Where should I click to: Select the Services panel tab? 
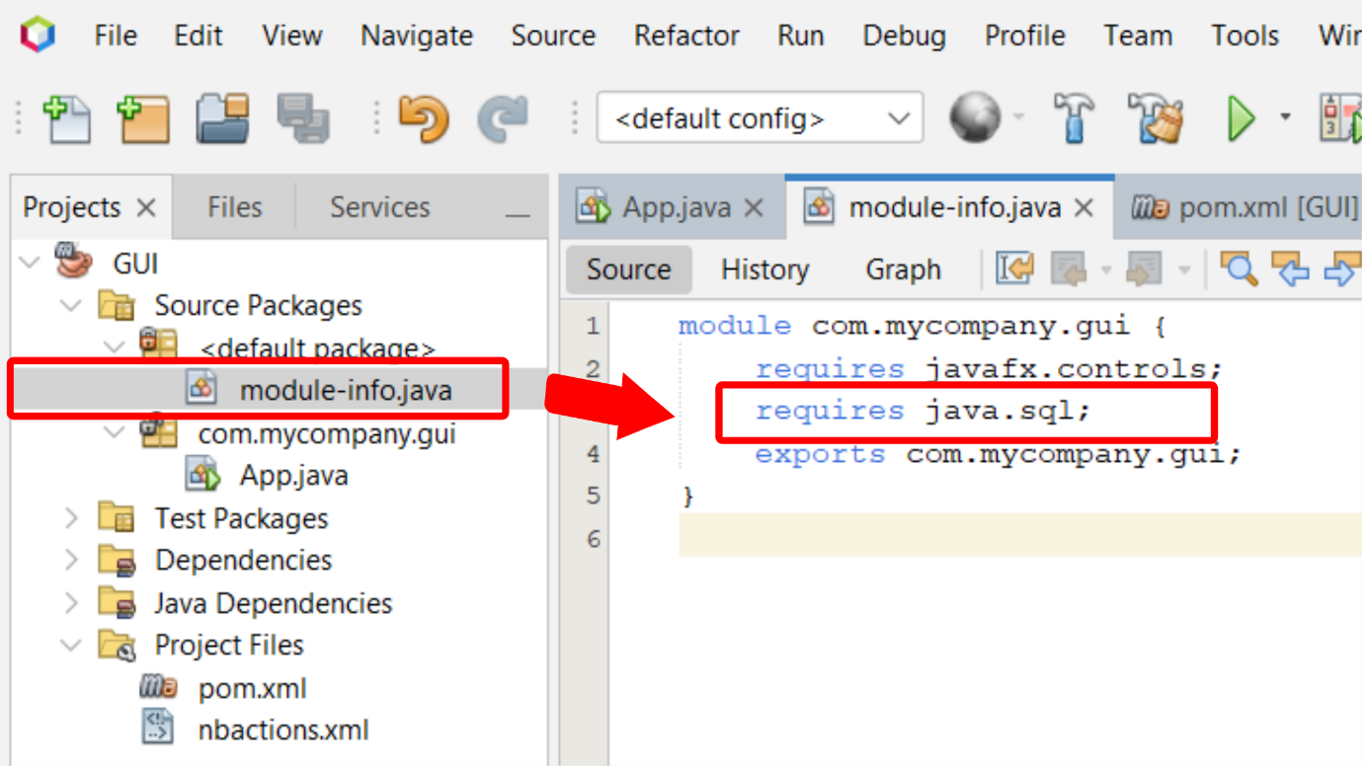379,206
